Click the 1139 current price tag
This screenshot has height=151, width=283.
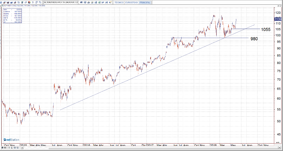(278, 19)
